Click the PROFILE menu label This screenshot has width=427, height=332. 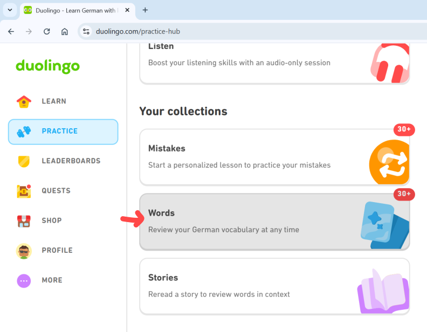[57, 251]
